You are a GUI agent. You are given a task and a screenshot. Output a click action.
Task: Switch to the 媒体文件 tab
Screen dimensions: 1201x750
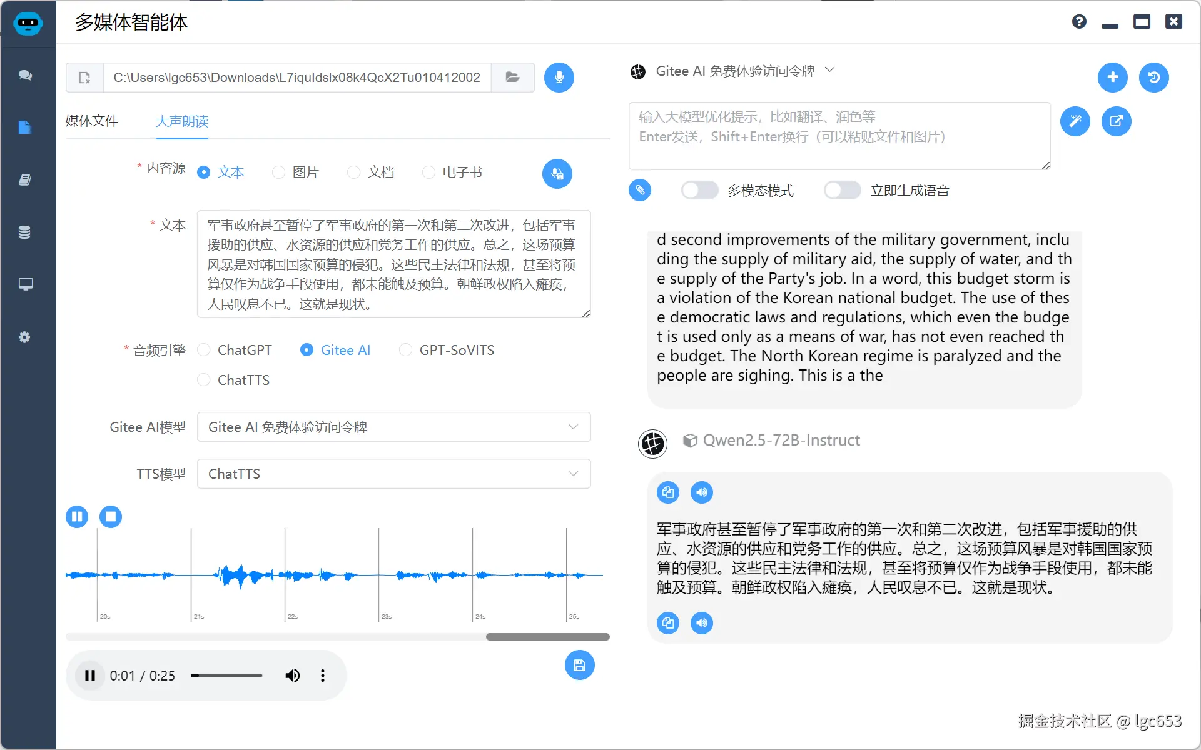point(91,121)
